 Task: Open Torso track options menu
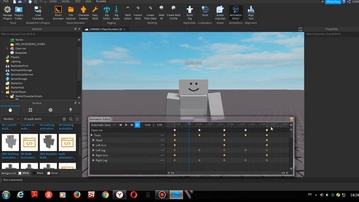pos(162,135)
